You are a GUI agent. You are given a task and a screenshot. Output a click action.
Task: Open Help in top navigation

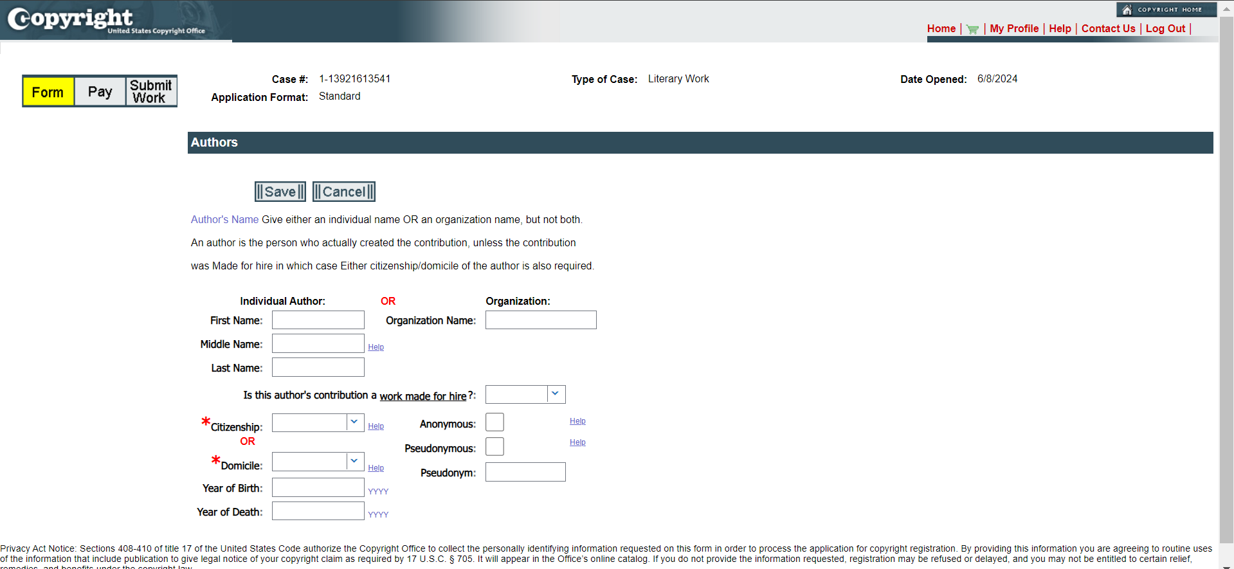point(1060,29)
